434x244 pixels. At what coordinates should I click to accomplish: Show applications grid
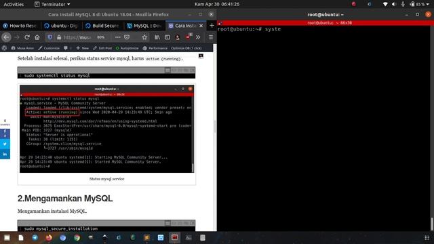click(x=427, y=238)
